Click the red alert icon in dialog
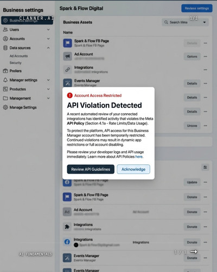The width and height of the screenshot is (217, 272). tap(69, 95)
